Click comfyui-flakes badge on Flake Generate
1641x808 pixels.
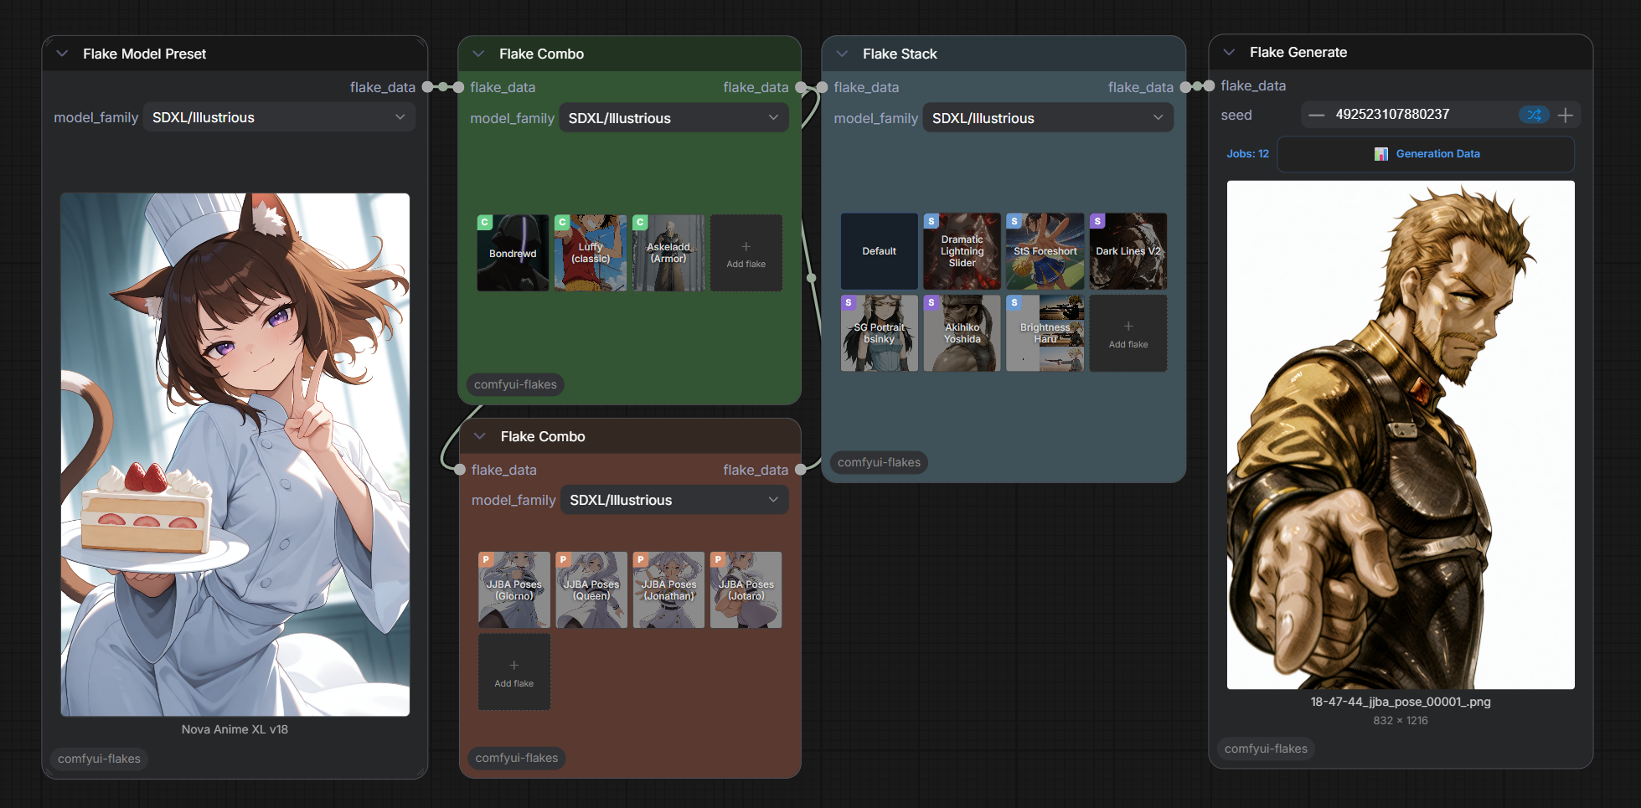[x=1266, y=749]
